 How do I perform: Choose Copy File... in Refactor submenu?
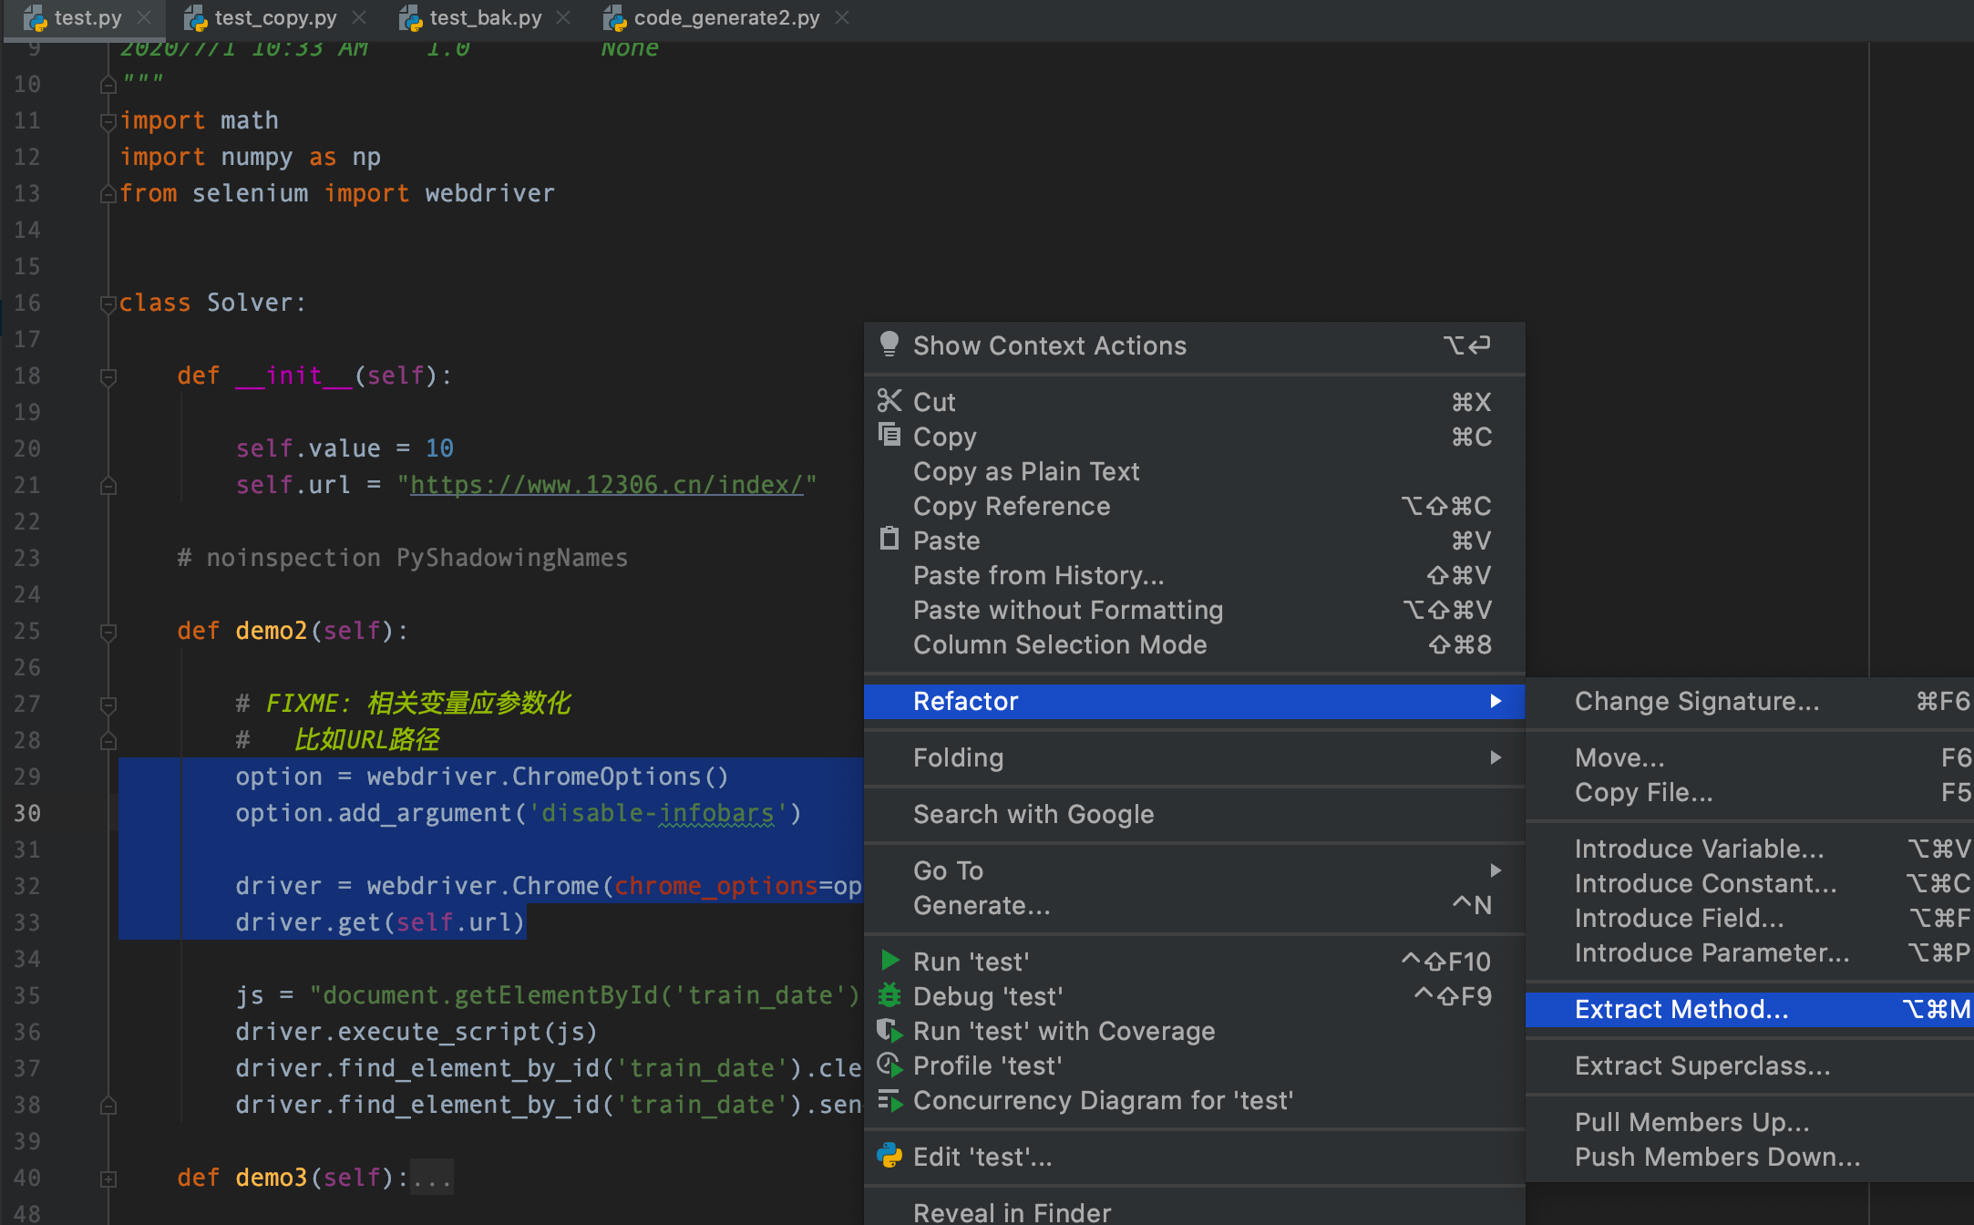point(1749,792)
